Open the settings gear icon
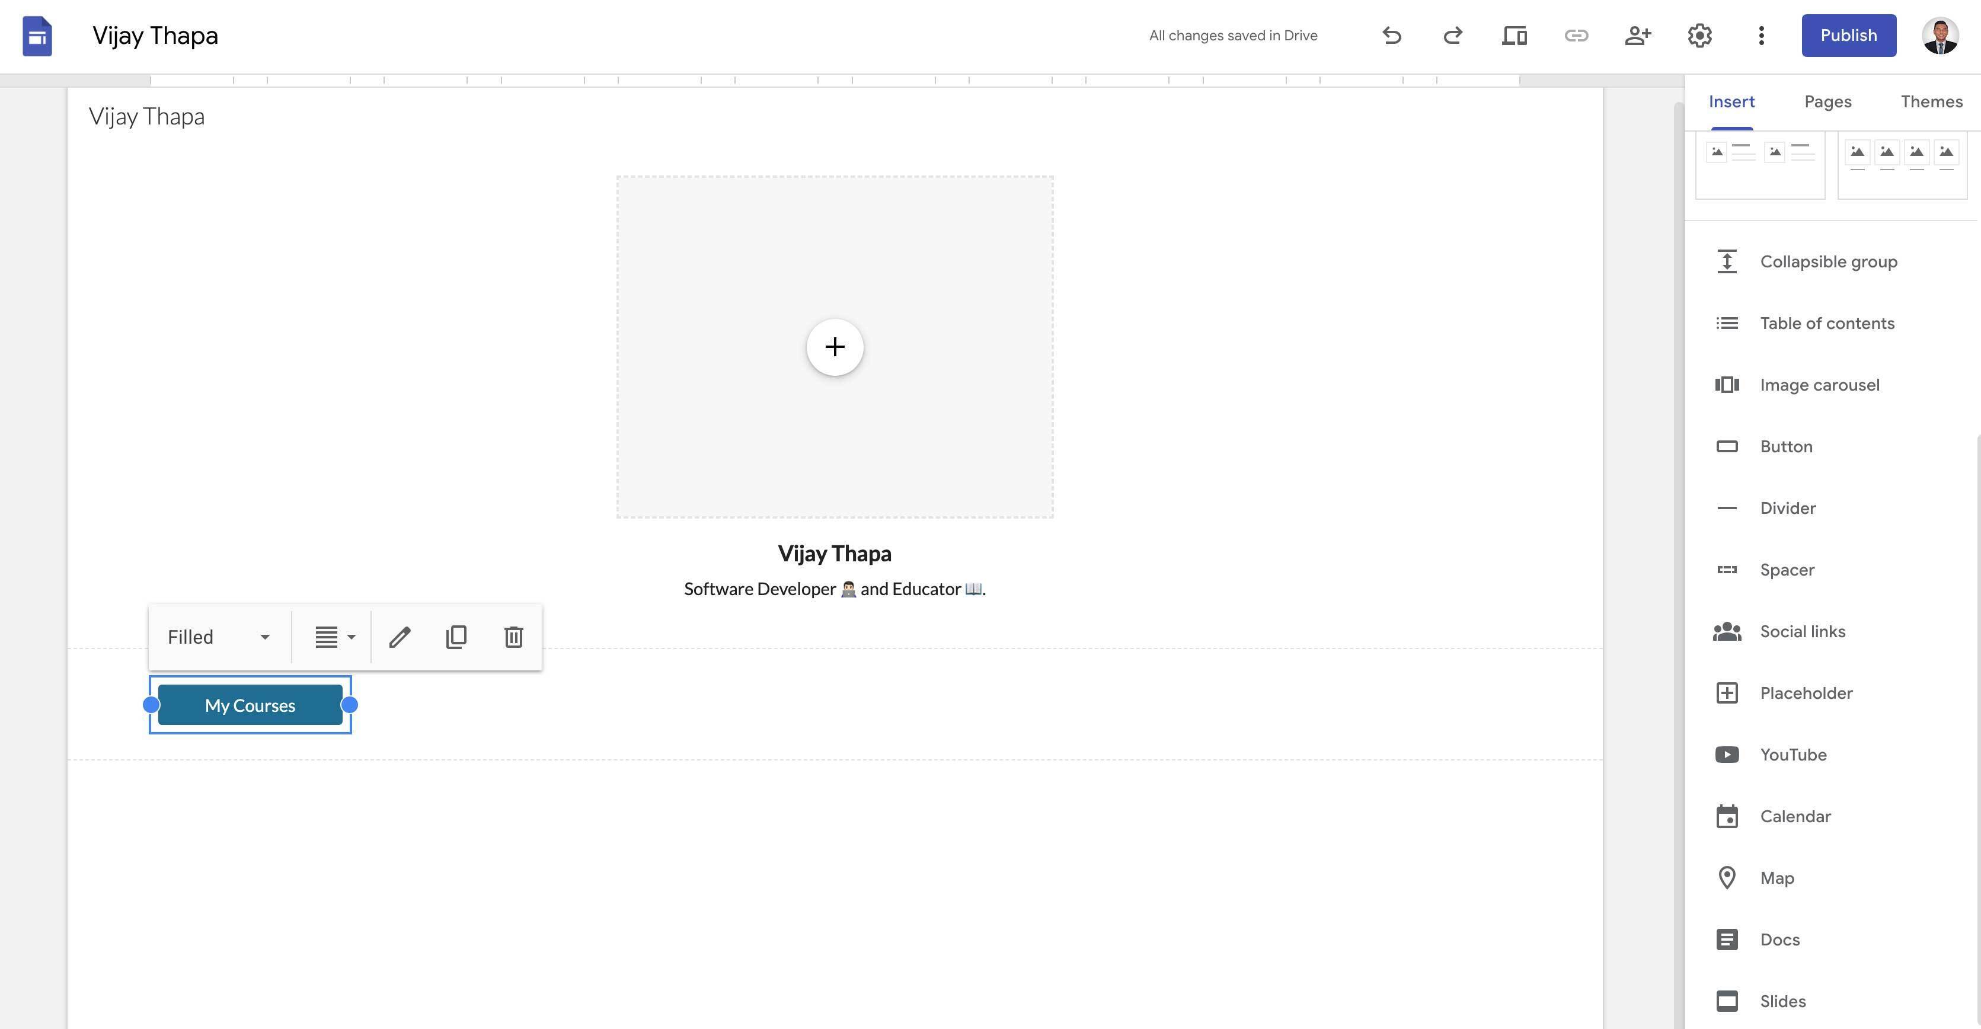The image size is (1981, 1029). click(x=1699, y=36)
